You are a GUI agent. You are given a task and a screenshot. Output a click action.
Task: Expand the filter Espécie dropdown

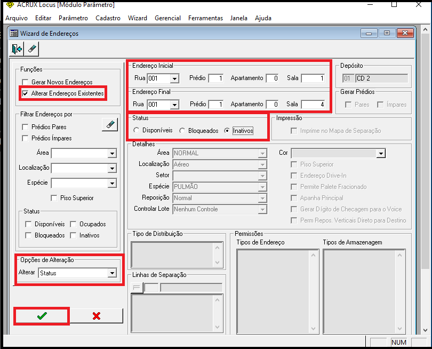(x=112, y=183)
